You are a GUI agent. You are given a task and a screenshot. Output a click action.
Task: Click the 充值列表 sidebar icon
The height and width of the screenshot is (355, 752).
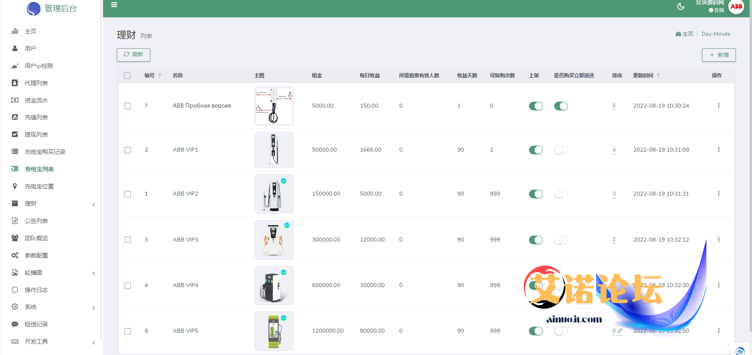click(x=15, y=117)
